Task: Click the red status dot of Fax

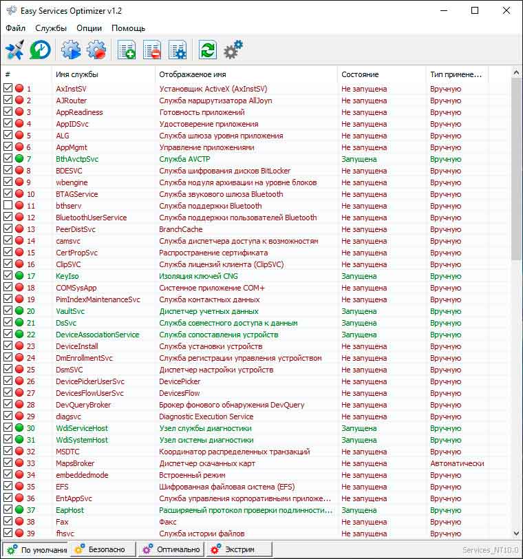Action: 19,522
